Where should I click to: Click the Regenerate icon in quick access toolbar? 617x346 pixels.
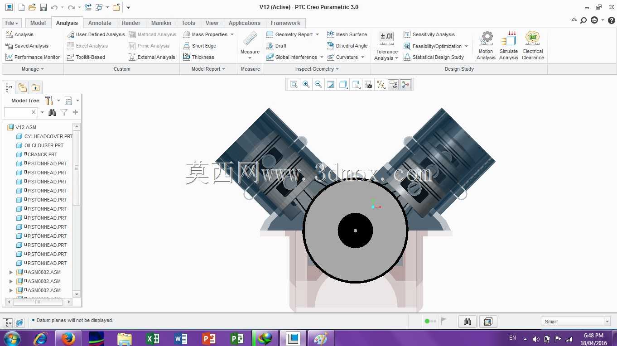tap(88, 7)
